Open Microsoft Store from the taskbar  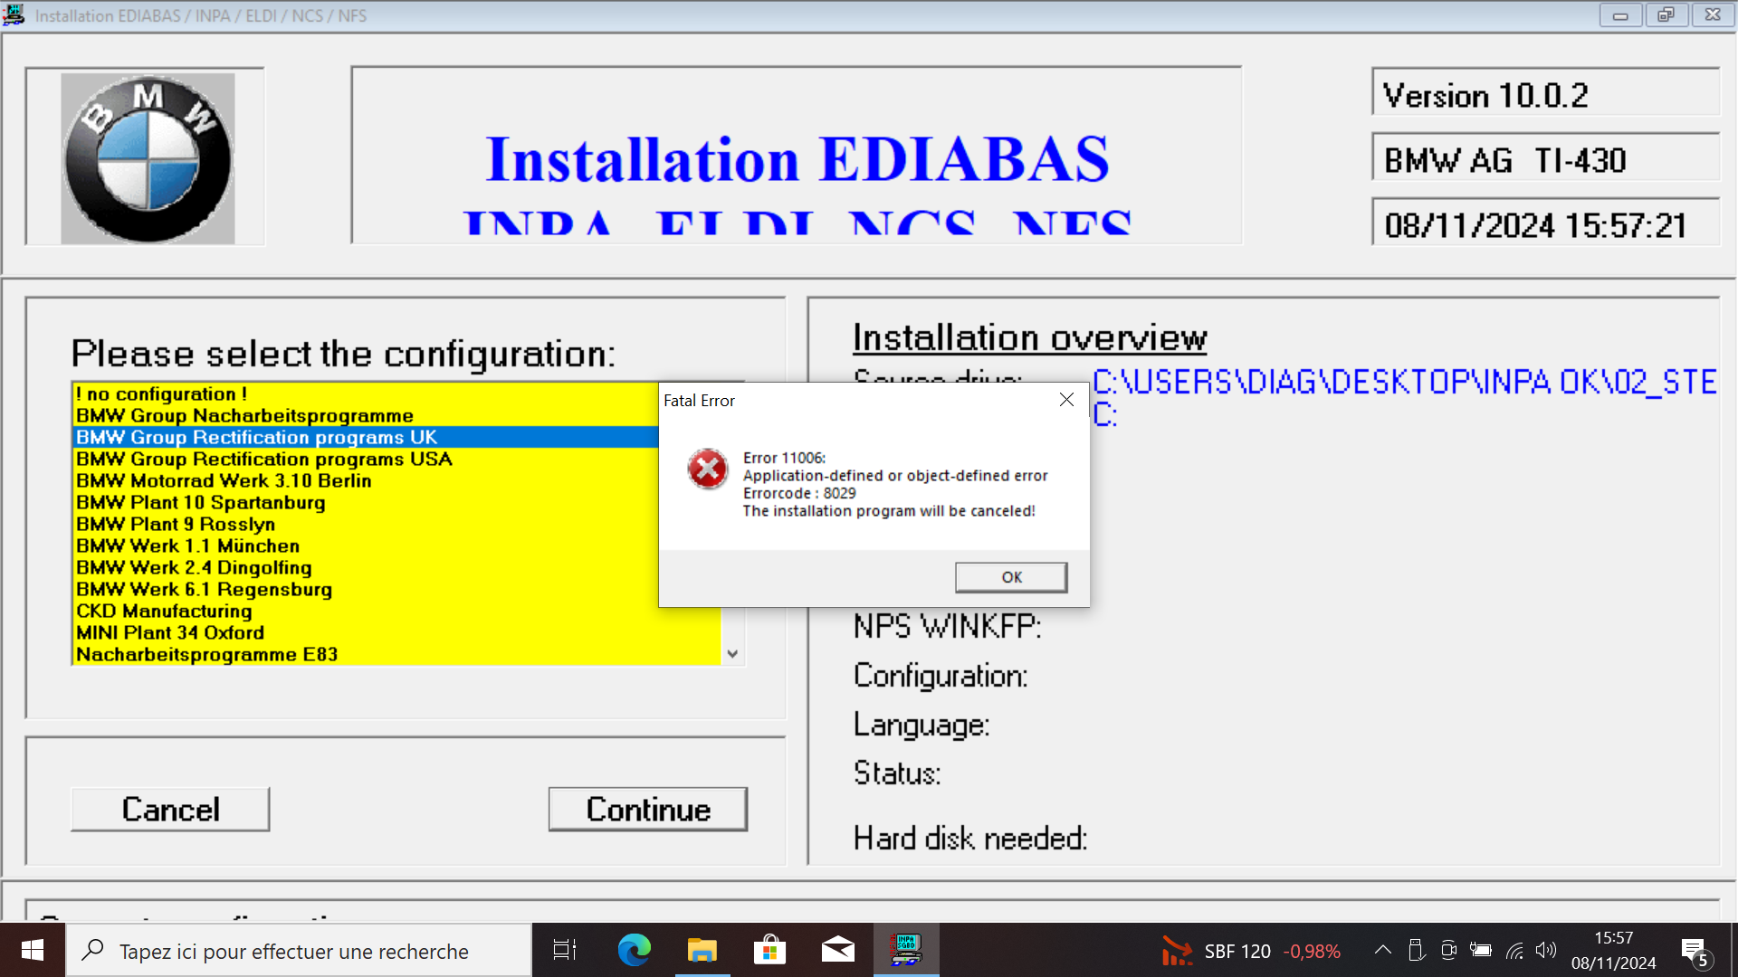(x=769, y=950)
